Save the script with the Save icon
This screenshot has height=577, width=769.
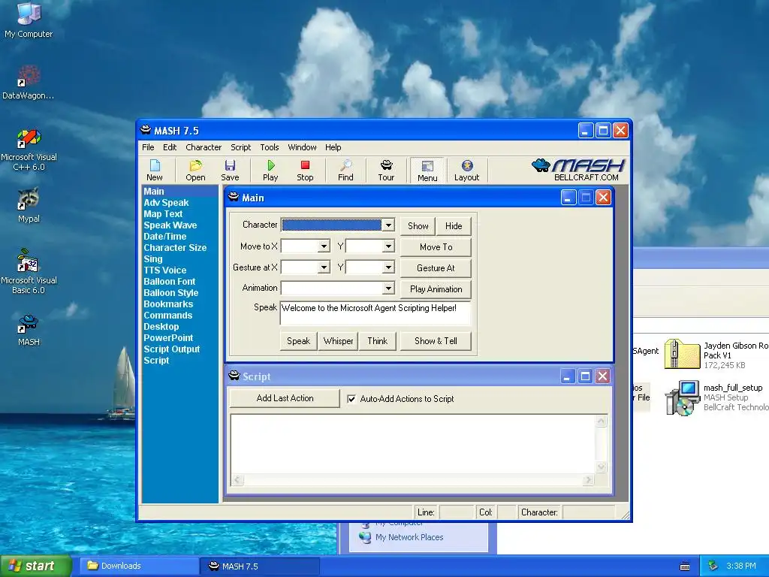coord(230,171)
